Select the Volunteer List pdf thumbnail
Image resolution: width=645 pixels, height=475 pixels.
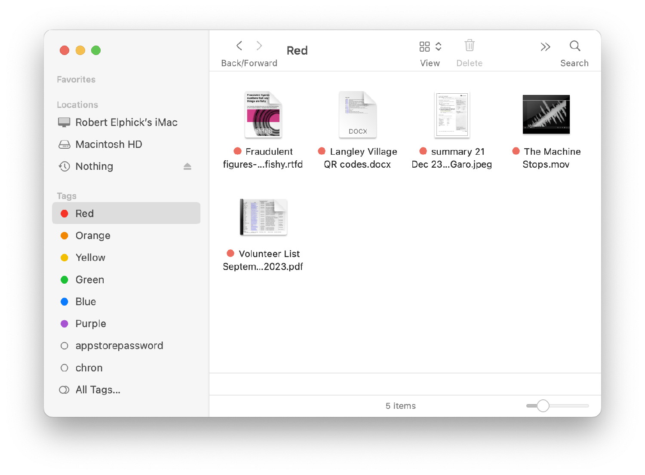tap(263, 217)
